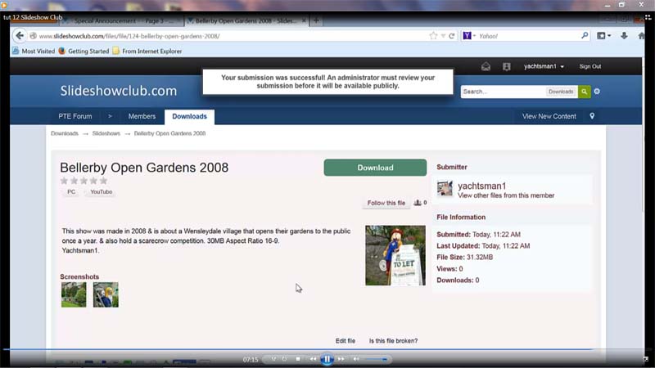Click the Slideshowclub.com site logo
The height and width of the screenshot is (368, 655).
click(x=118, y=91)
